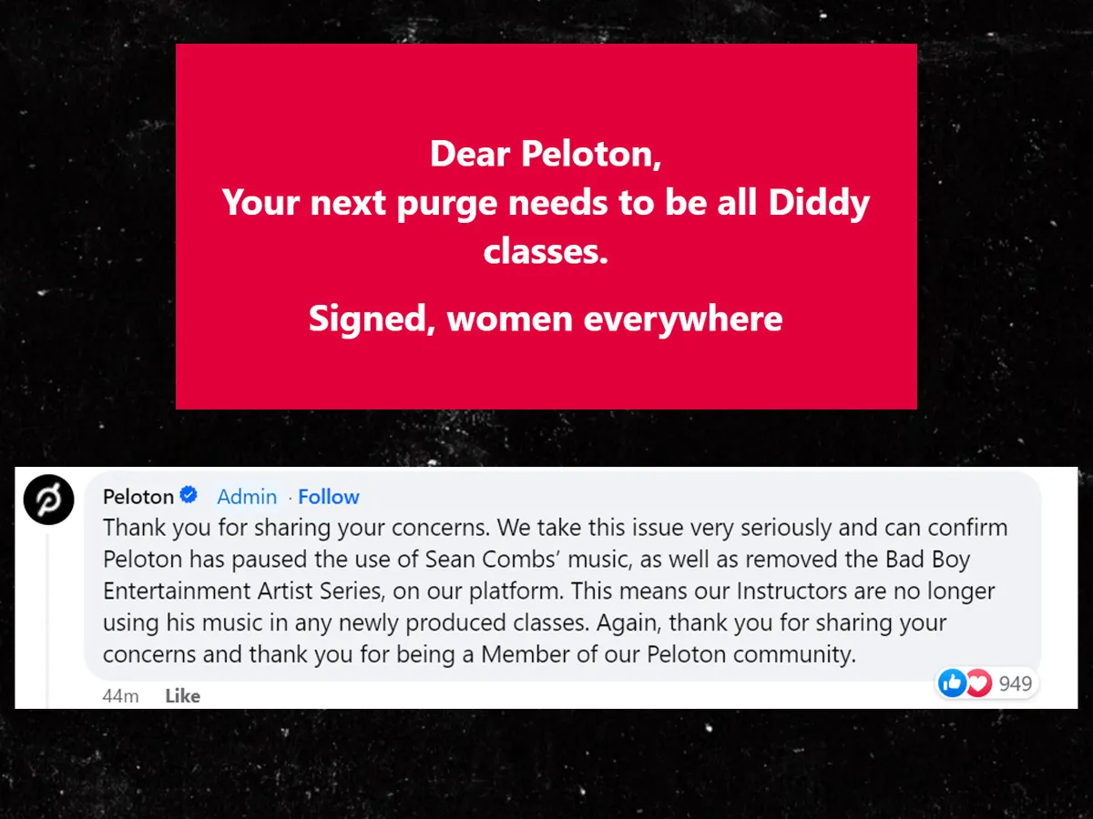The height and width of the screenshot is (819, 1093).
Task: Click the red heart reaction icon
Action: pyautogui.click(x=978, y=682)
